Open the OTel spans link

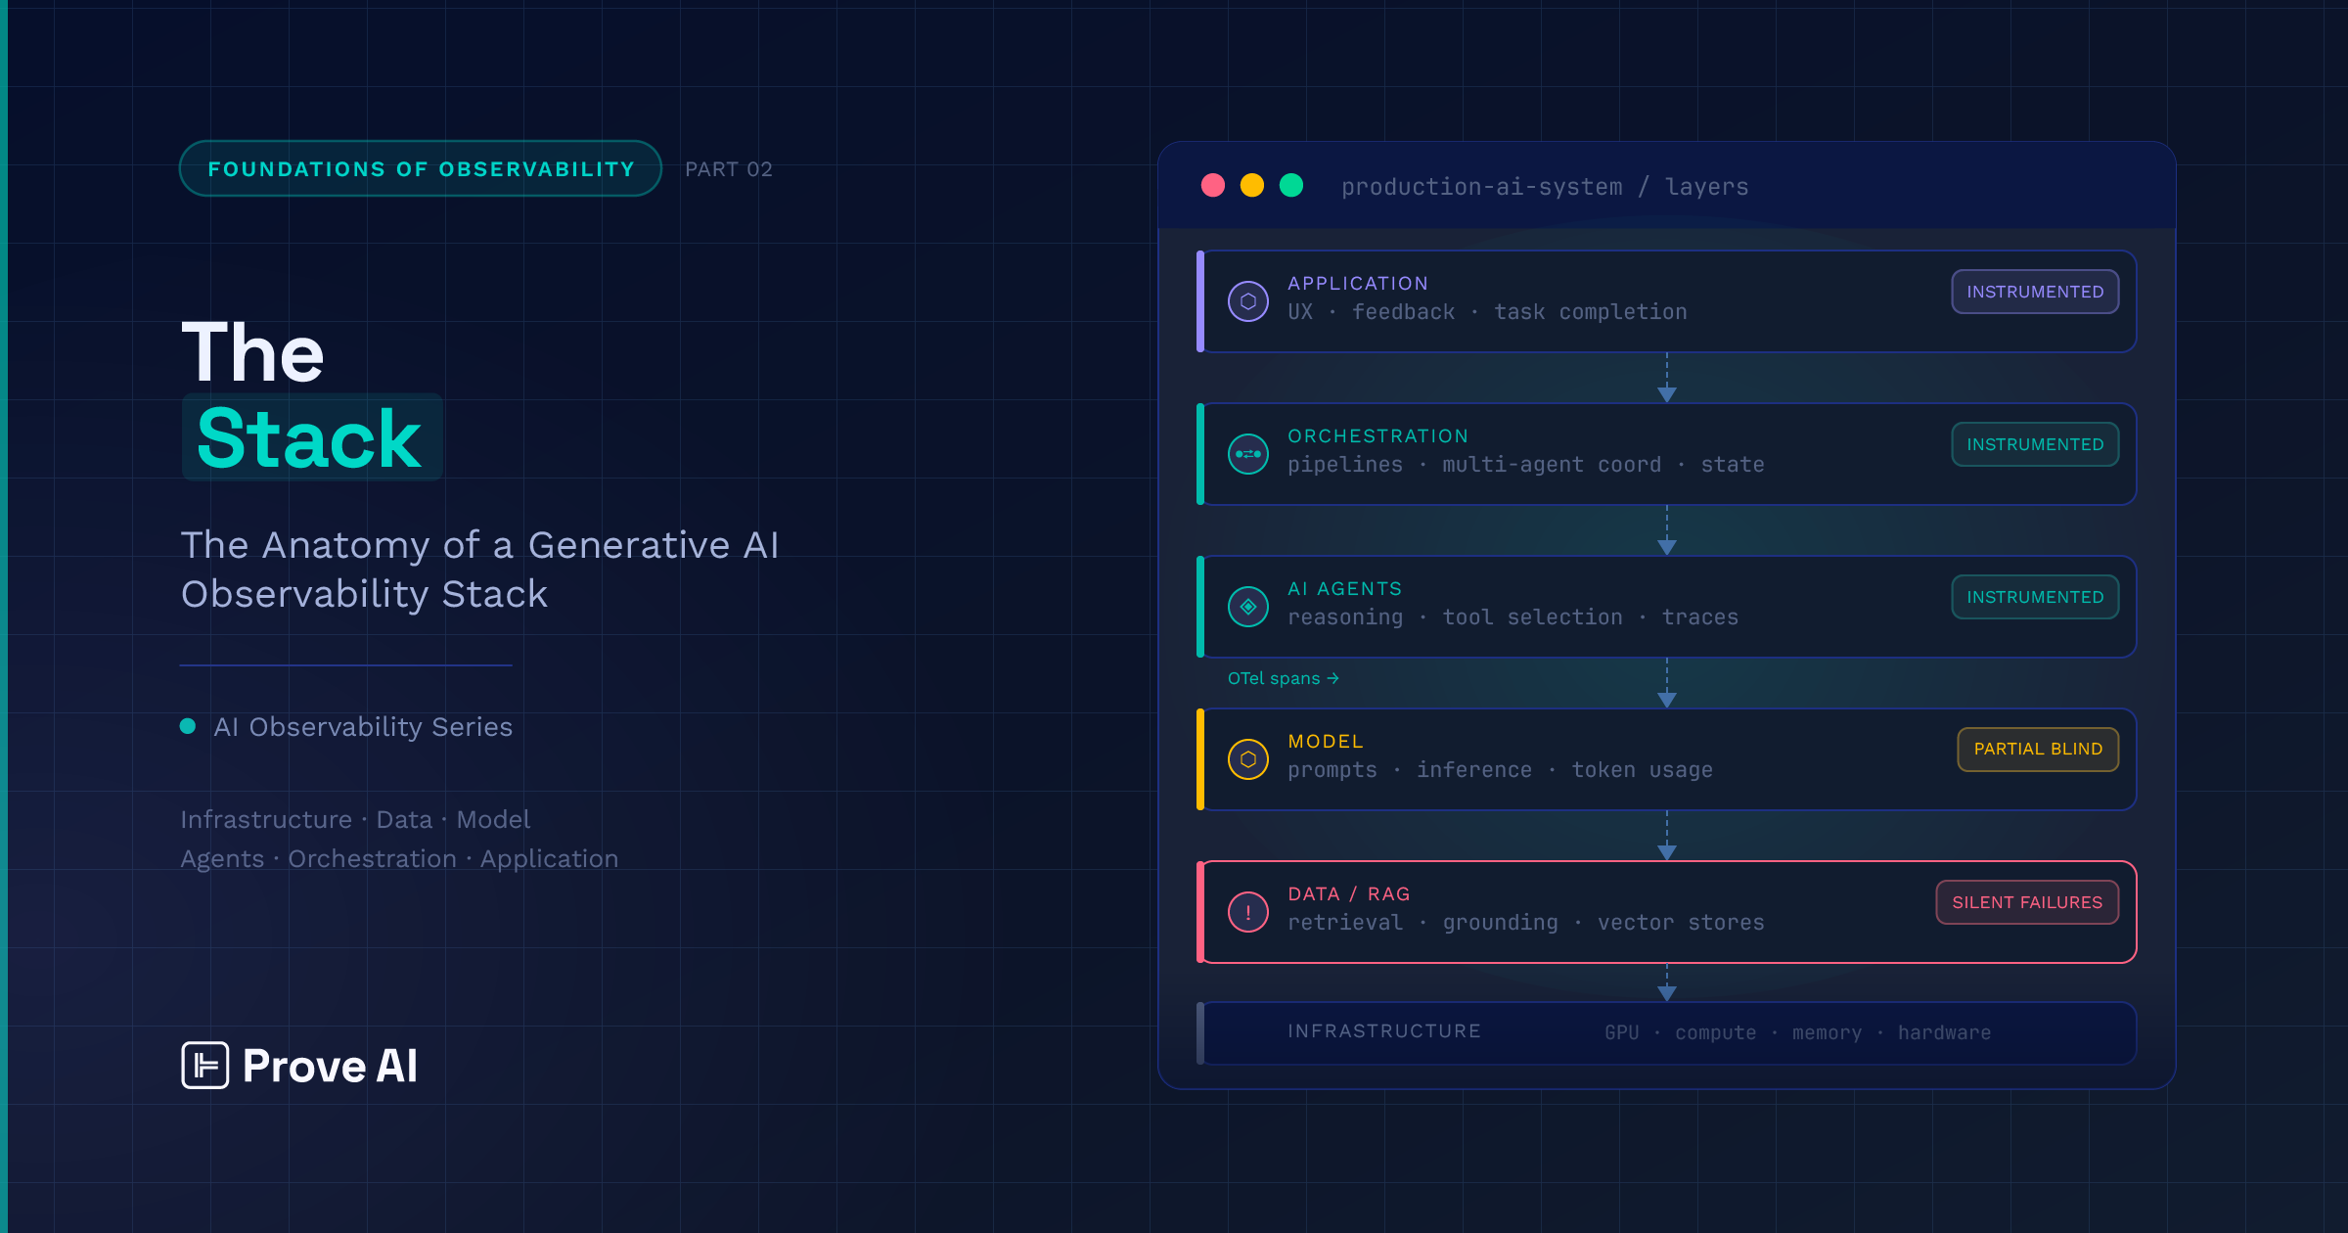[1283, 678]
